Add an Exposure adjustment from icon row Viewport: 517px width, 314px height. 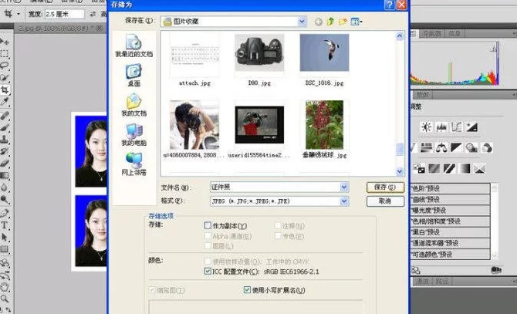click(x=471, y=127)
